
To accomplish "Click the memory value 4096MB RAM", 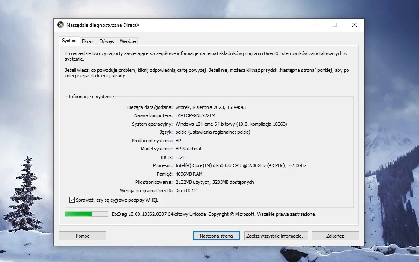I will pyautogui.click(x=189, y=174).
